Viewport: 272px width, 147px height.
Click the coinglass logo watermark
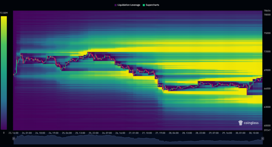click(x=248, y=123)
